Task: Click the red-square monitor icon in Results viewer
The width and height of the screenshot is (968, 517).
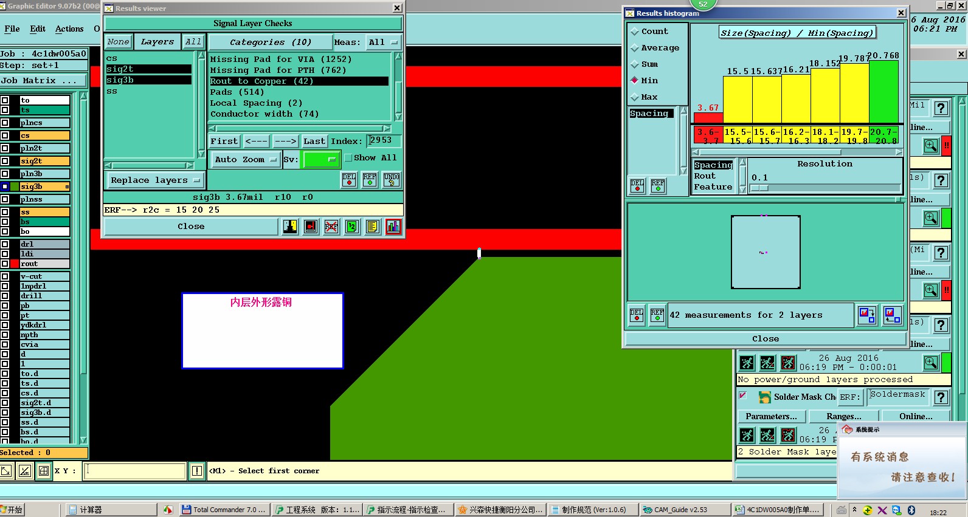Action: (x=311, y=227)
